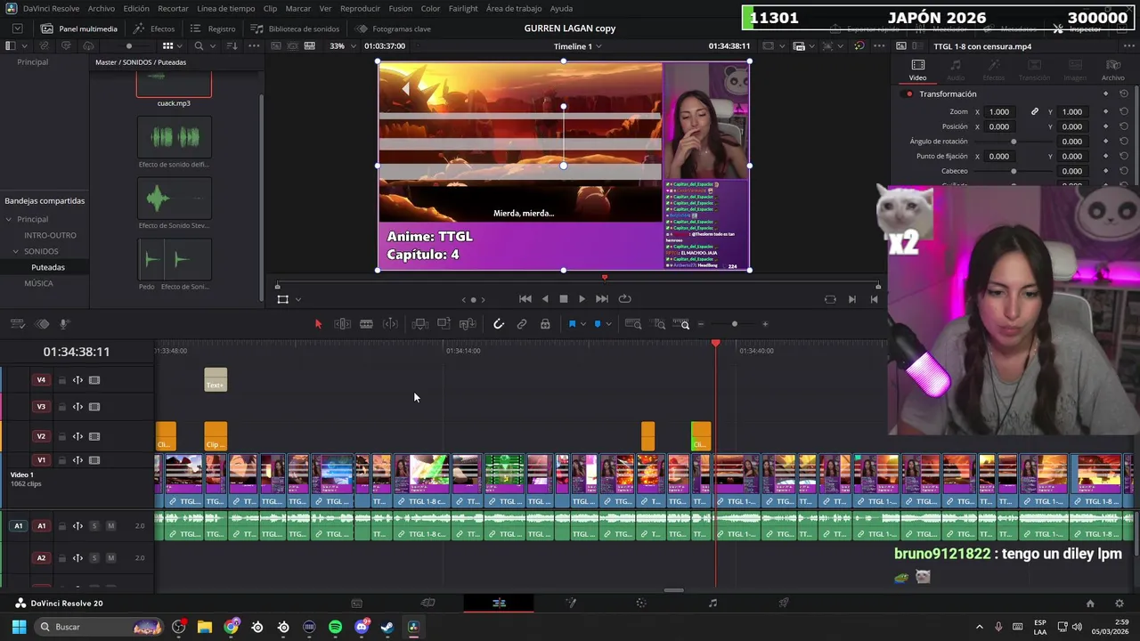Open File Explorer from the taskbar

(x=205, y=627)
